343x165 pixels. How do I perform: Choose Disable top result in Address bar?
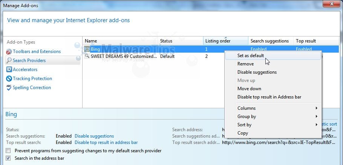tap(273, 97)
